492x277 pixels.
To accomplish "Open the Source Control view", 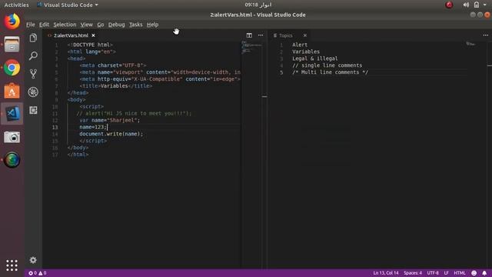I will point(33,74).
